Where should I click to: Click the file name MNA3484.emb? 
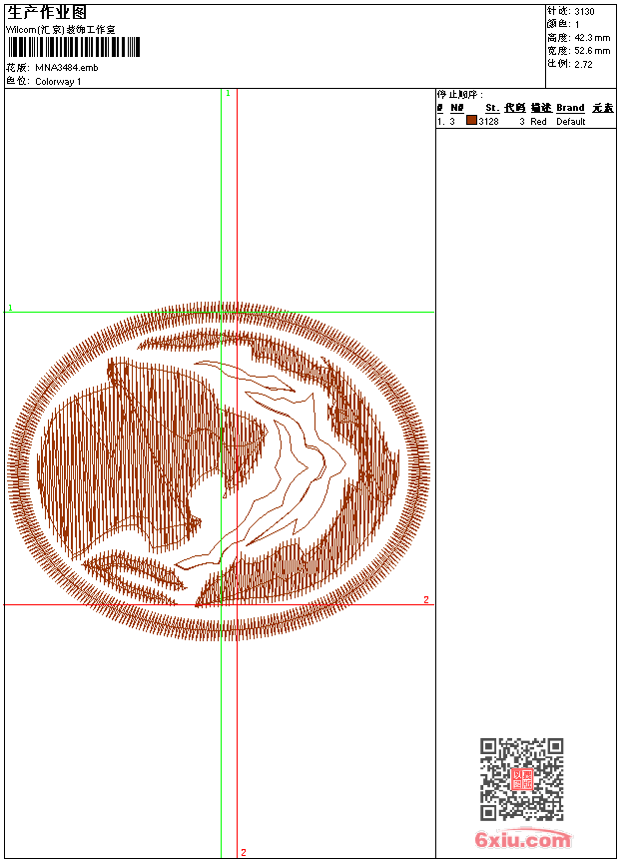67,67
